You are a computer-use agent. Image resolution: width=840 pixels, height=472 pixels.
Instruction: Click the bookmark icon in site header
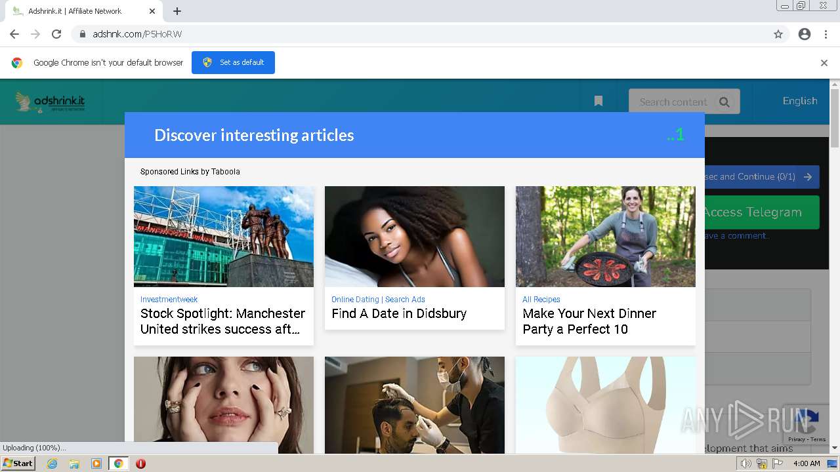point(598,101)
